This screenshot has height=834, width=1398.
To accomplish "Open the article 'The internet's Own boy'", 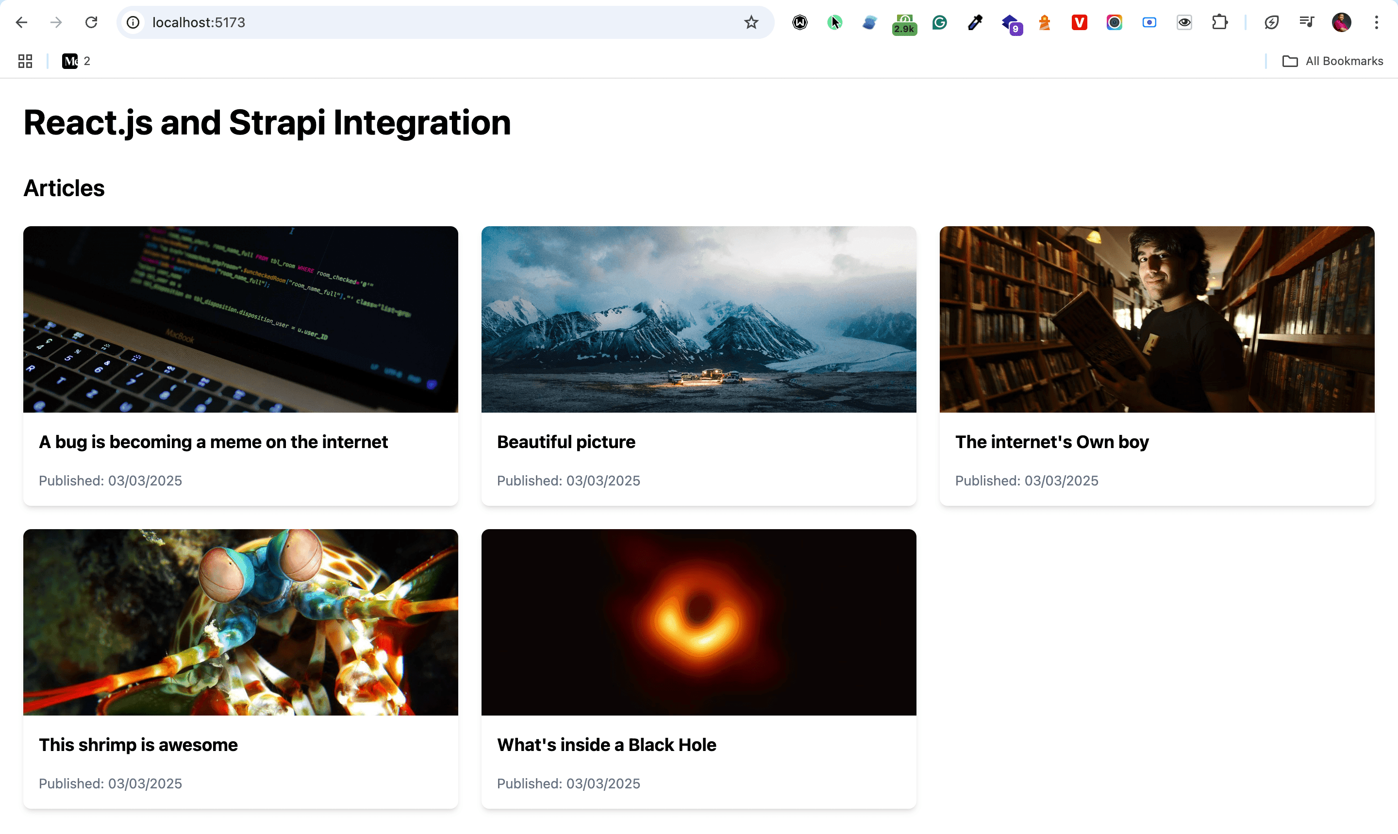I will tap(1051, 442).
